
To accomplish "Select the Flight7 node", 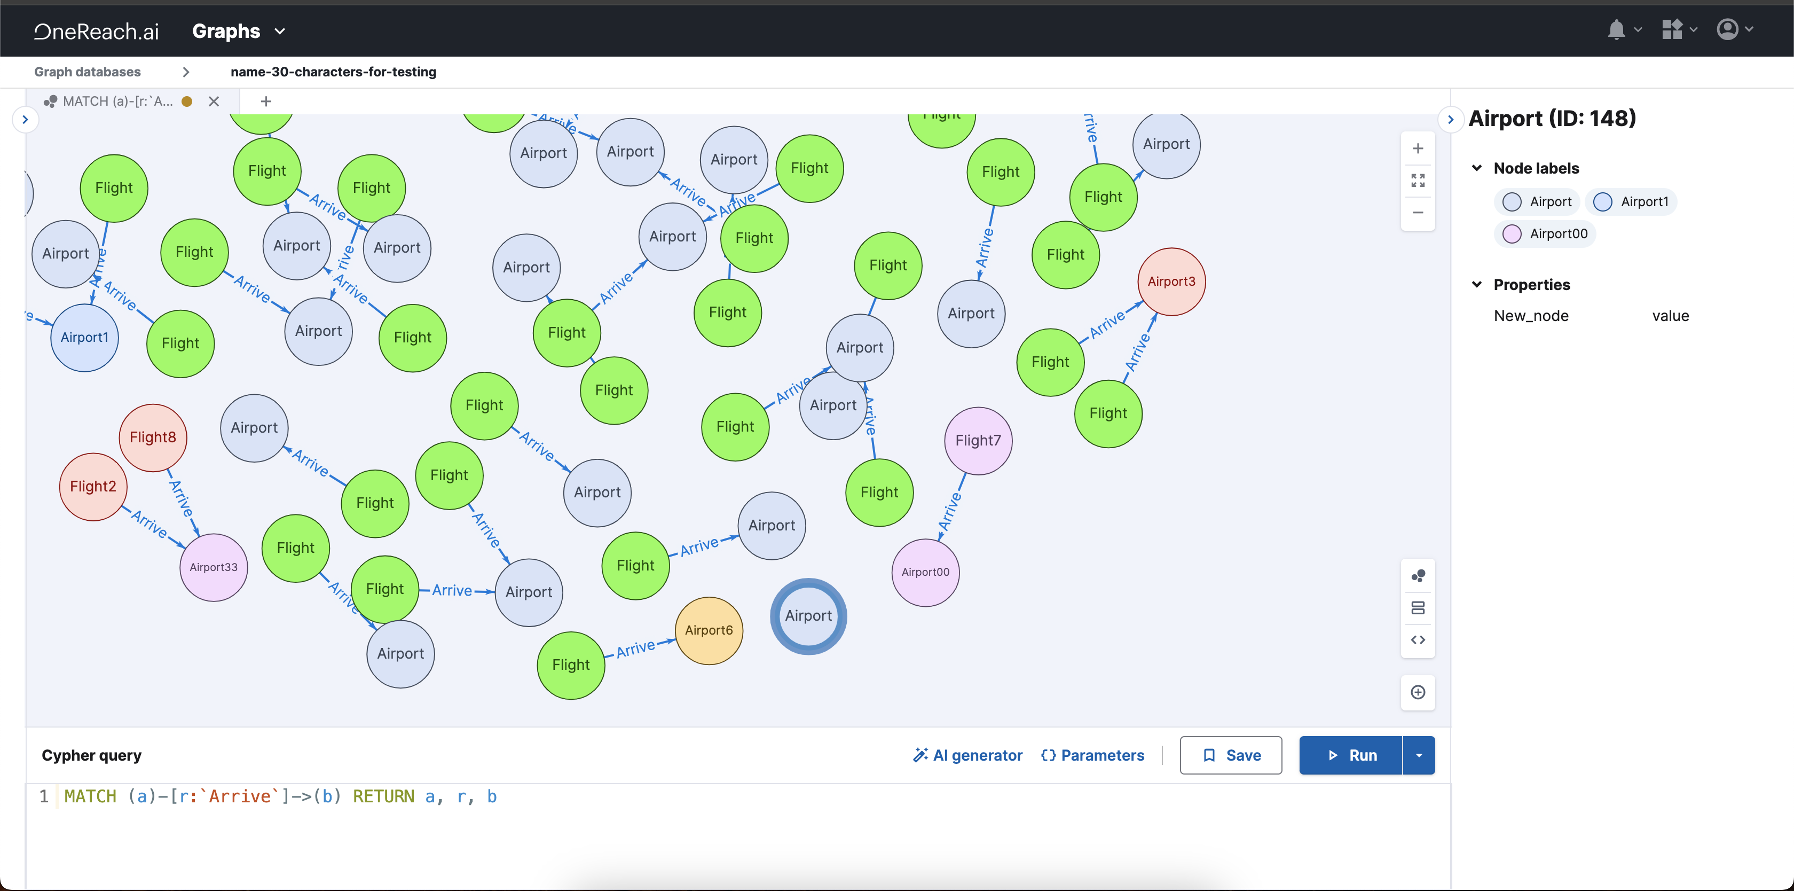I will [978, 441].
